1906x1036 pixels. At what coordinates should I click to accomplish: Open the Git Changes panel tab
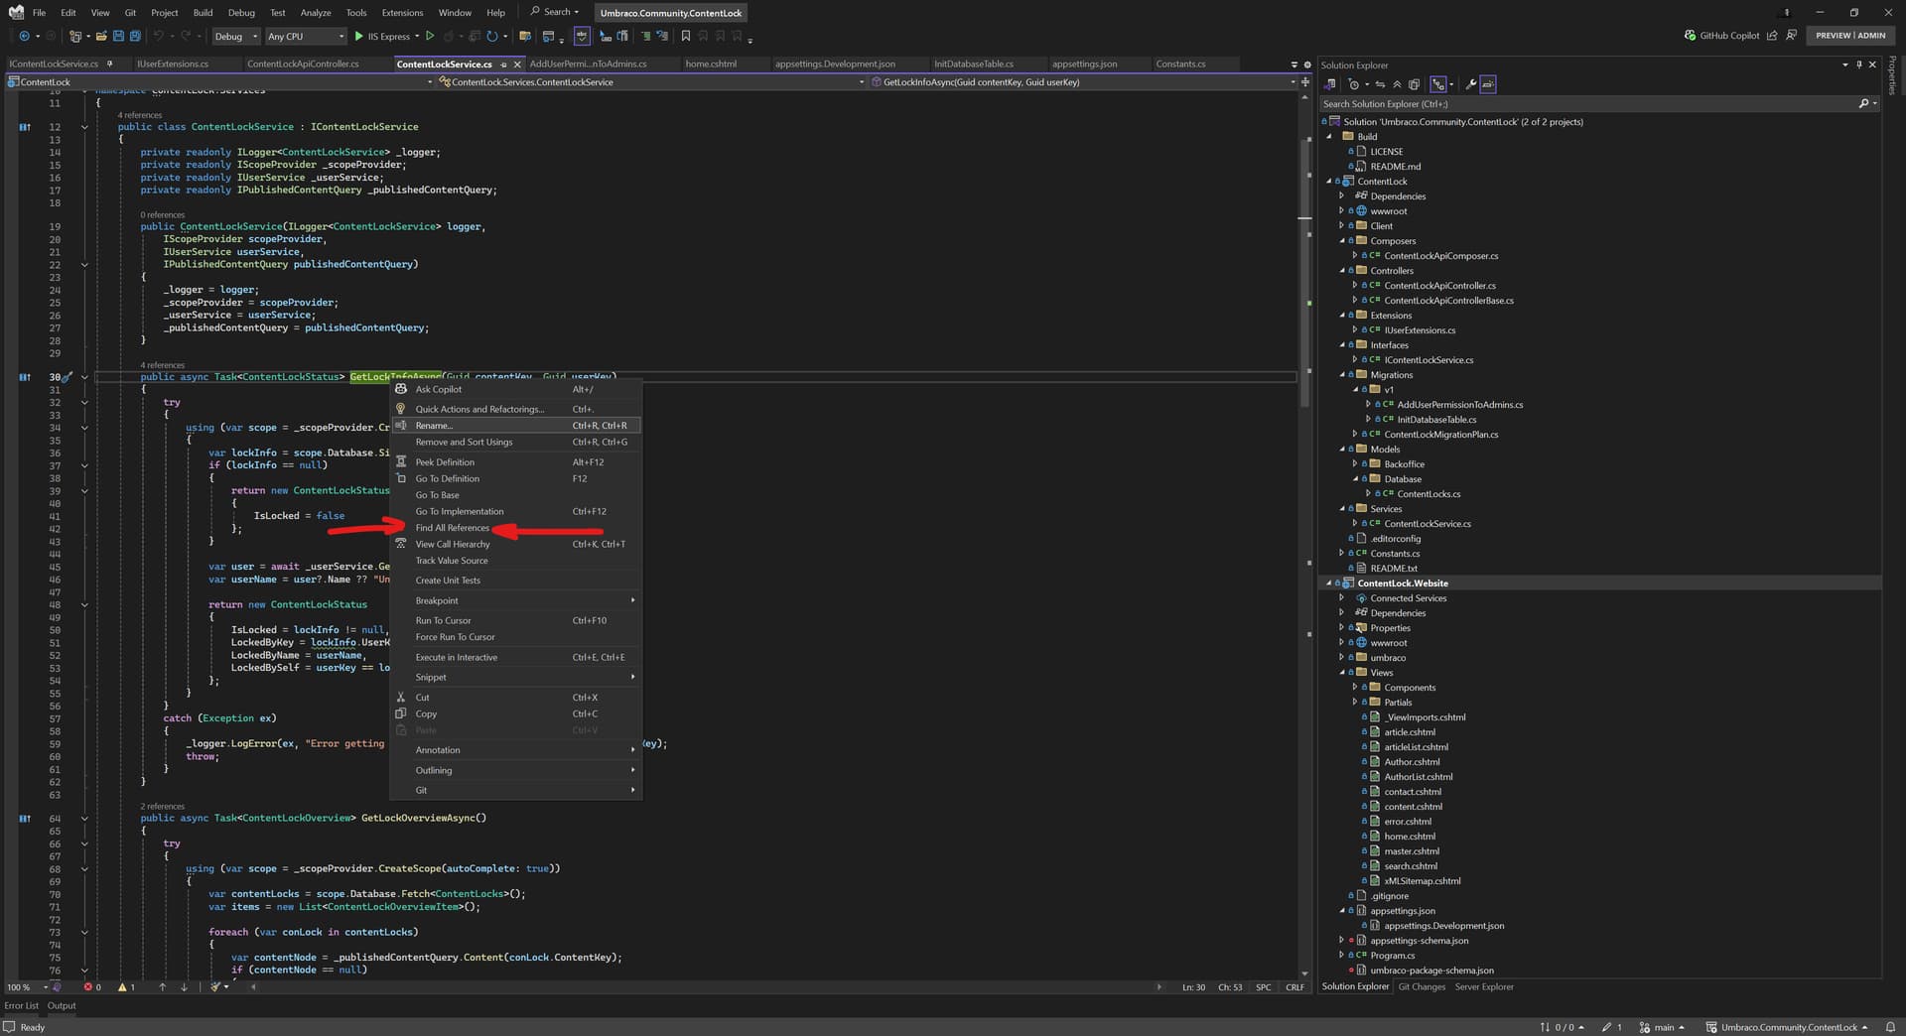[x=1422, y=986]
